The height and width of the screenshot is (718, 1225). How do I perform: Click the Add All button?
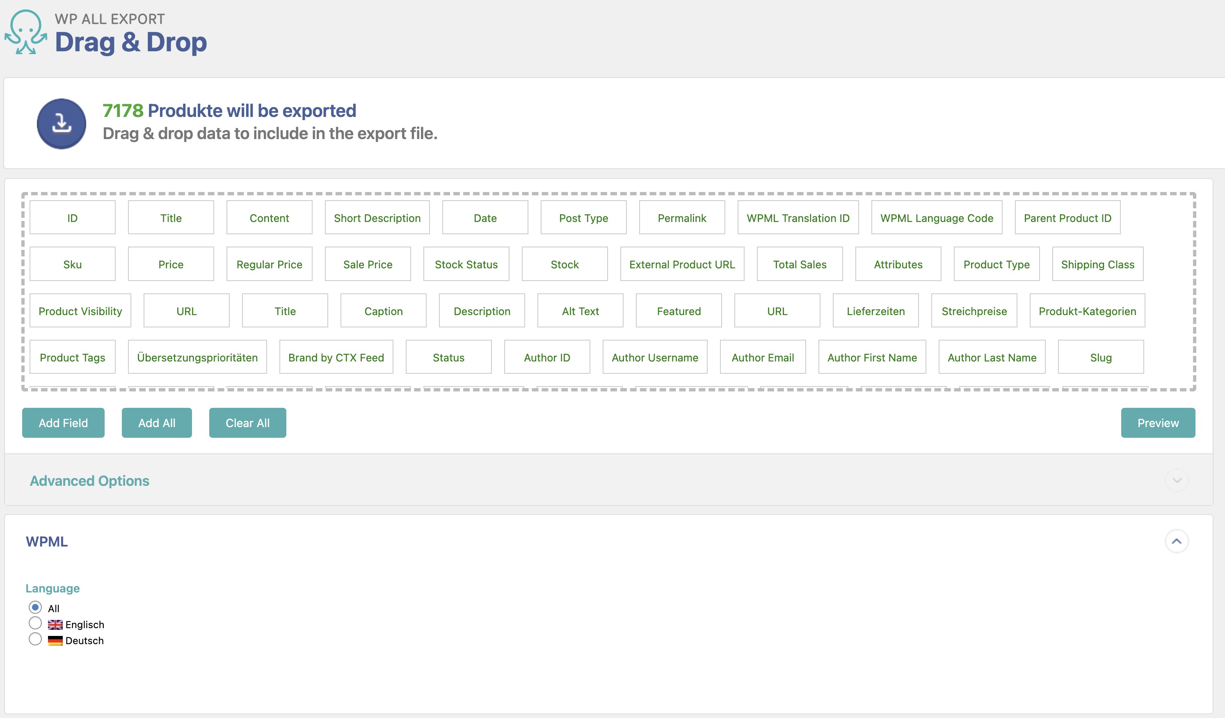[157, 423]
